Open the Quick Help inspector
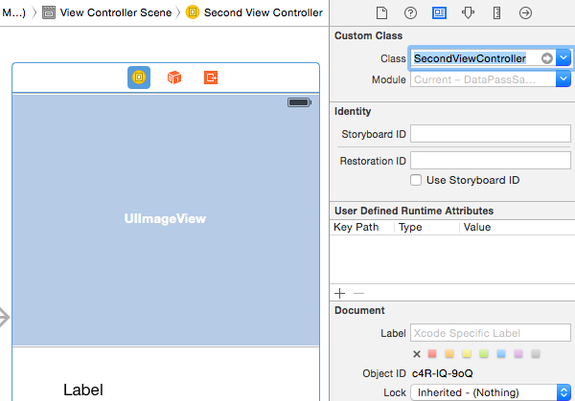 [410, 13]
